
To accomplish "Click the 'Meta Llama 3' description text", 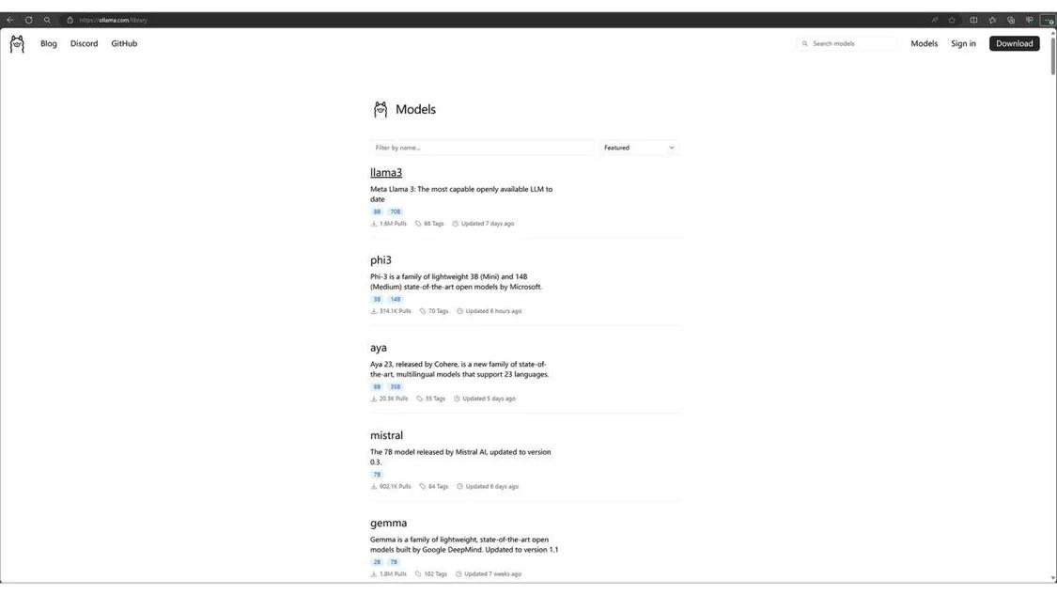I will click(x=461, y=195).
